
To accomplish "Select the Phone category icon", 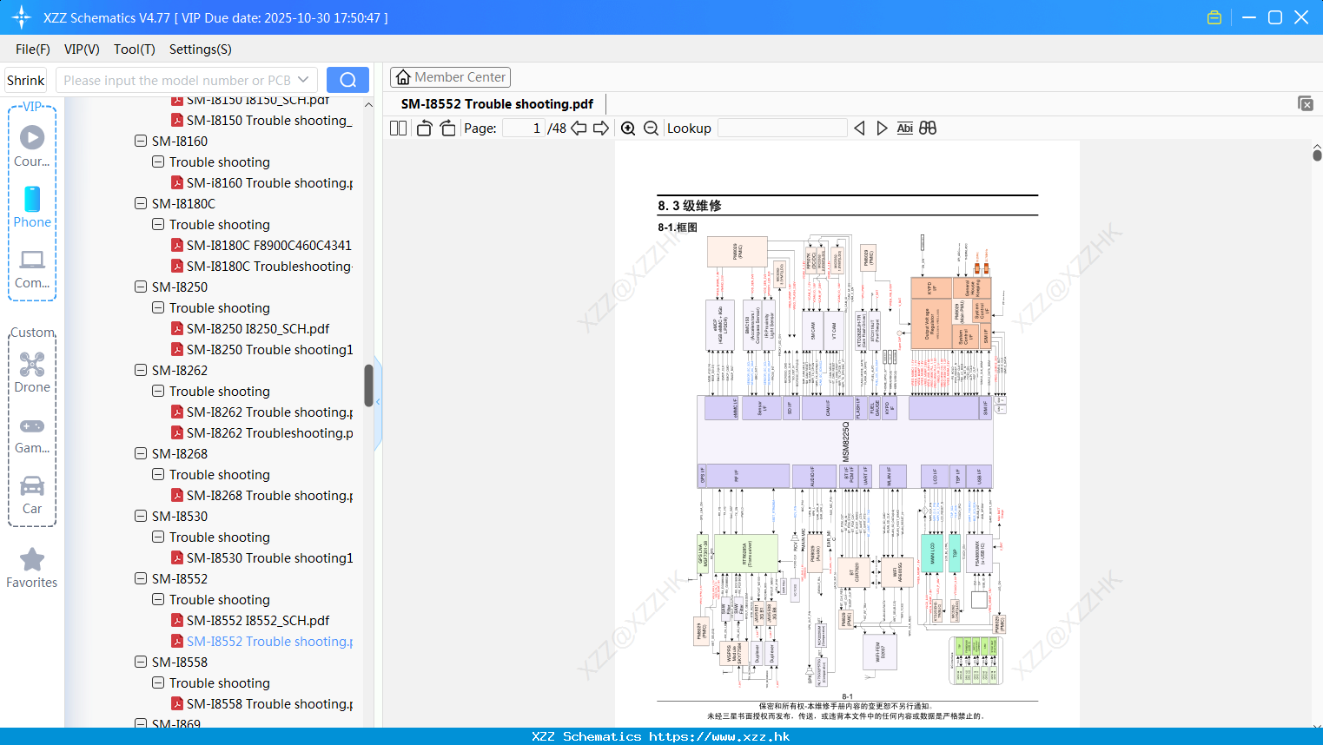I will (32, 207).
